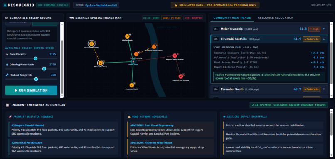Click the Dot: Severed legend badge
The height and width of the screenshot is (159, 335).
(x=193, y=18)
